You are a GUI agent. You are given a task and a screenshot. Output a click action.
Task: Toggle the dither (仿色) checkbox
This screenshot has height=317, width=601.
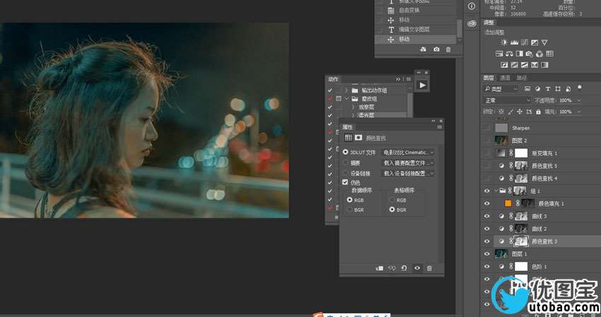point(345,183)
